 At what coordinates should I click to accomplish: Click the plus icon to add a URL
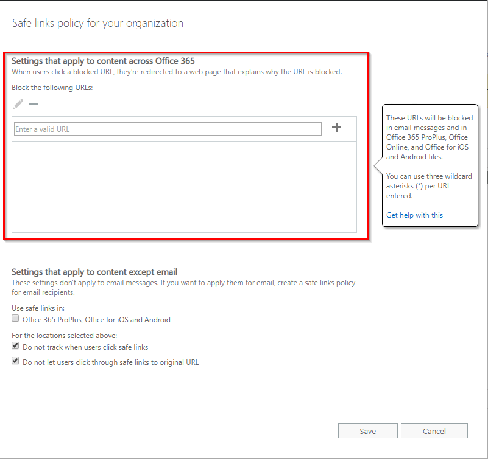(x=337, y=128)
